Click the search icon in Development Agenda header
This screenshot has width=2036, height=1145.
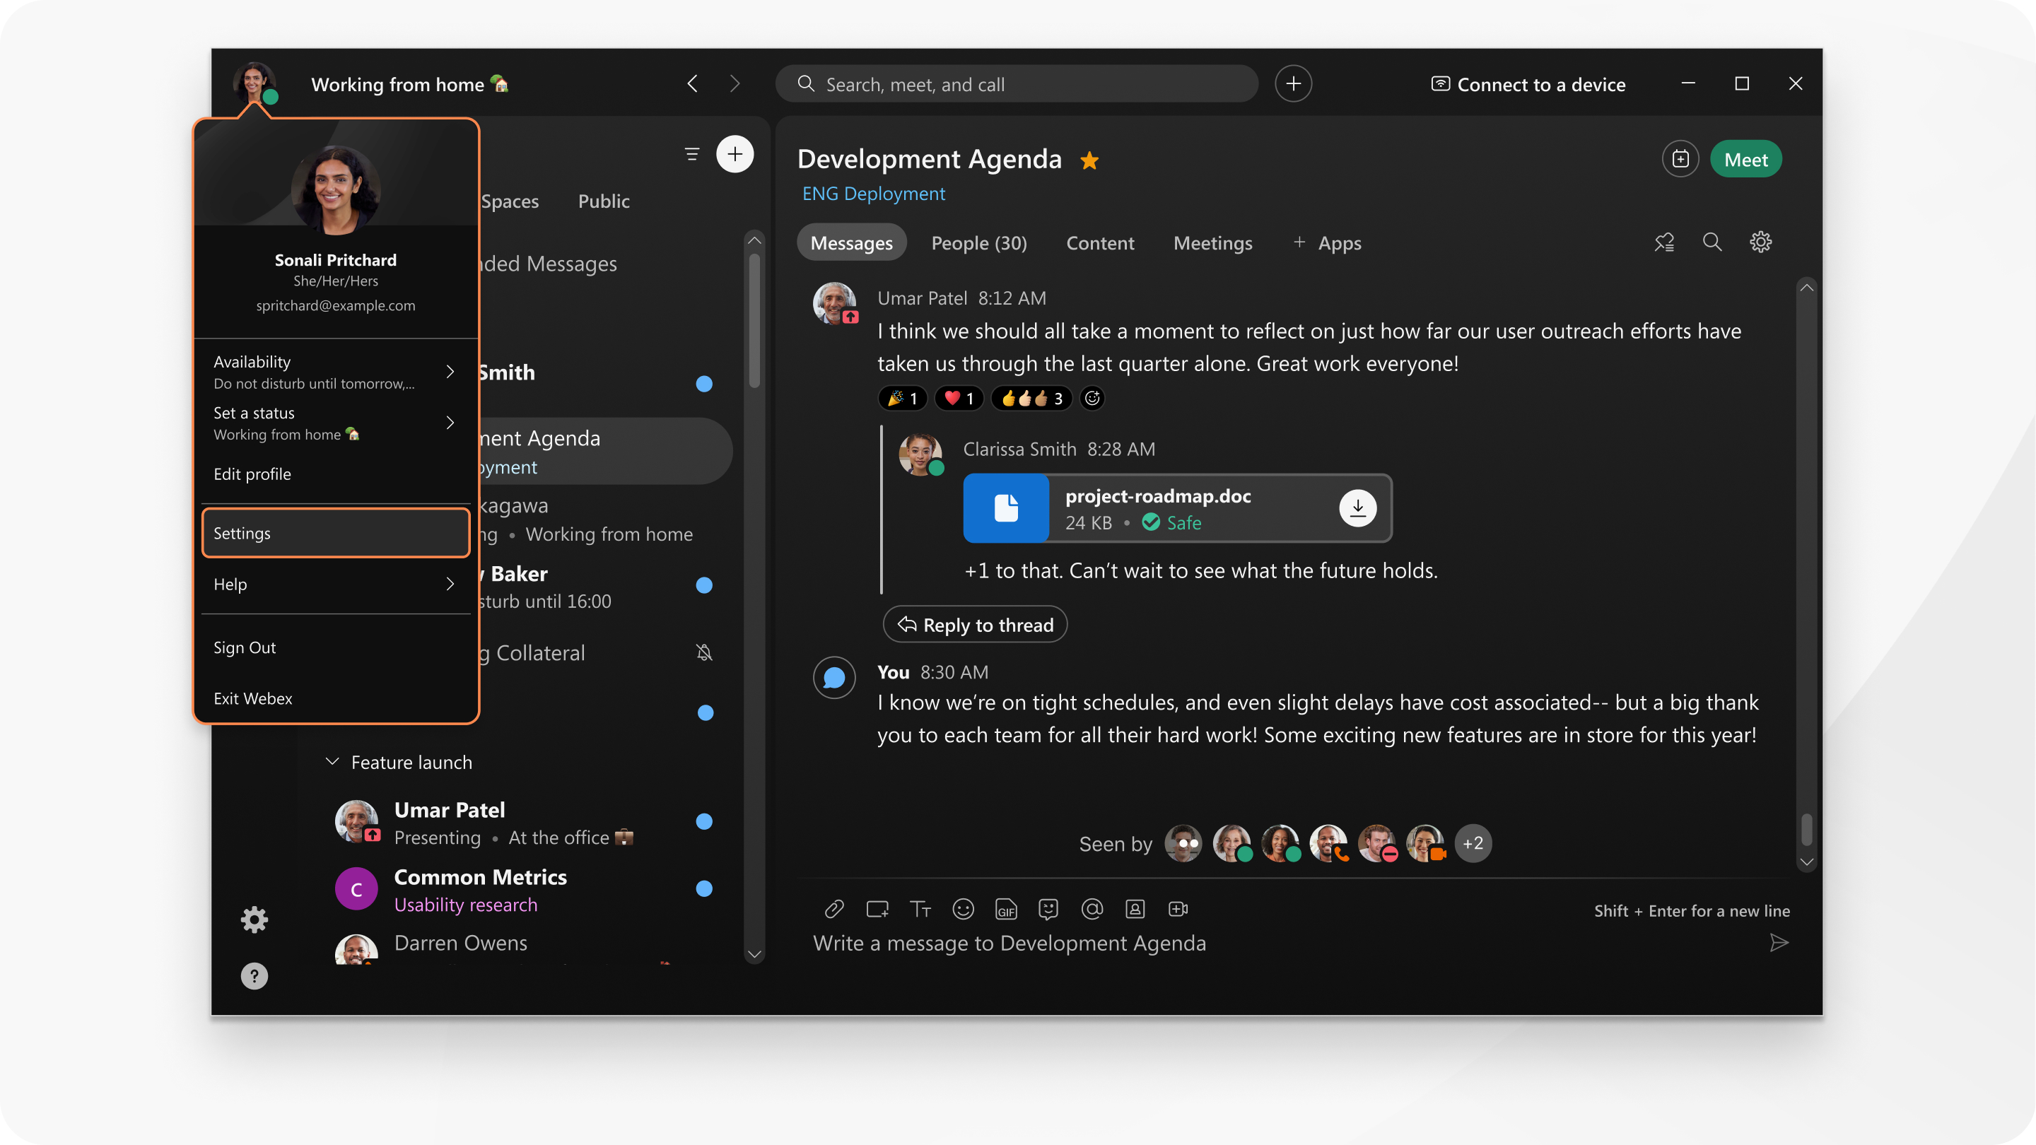click(1712, 242)
